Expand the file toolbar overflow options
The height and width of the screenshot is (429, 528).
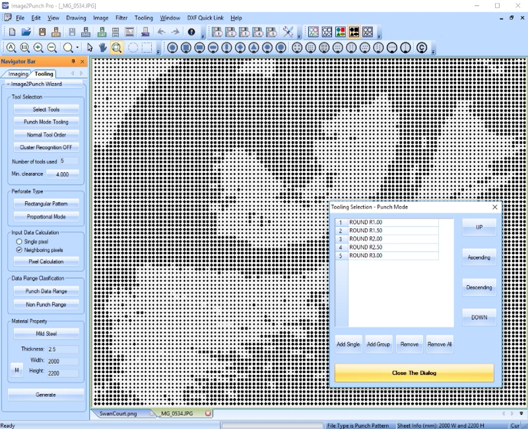click(203, 36)
